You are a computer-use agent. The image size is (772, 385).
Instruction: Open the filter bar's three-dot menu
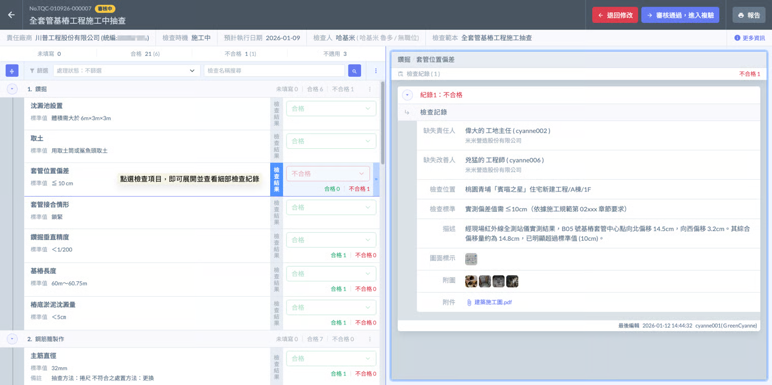point(376,71)
